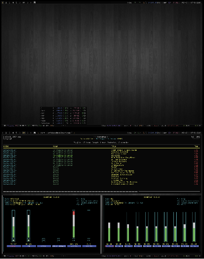Select the track 'Strangulation'
The height and width of the screenshot is (259, 204).
click(x=118, y=165)
